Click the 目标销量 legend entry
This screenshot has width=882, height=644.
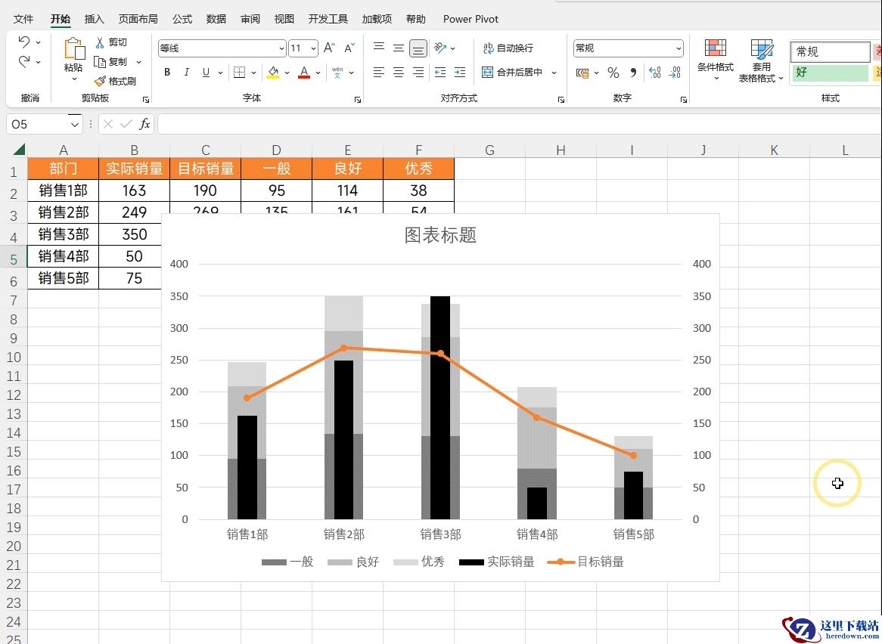click(x=585, y=562)
